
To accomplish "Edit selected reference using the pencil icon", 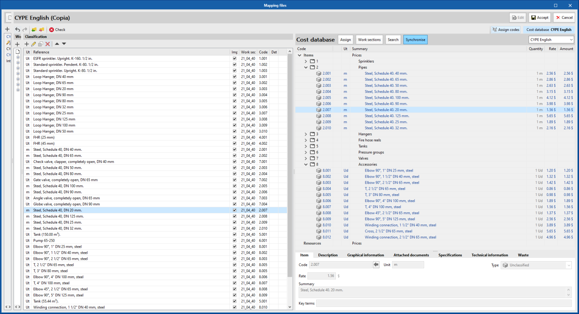I will 34,44.
